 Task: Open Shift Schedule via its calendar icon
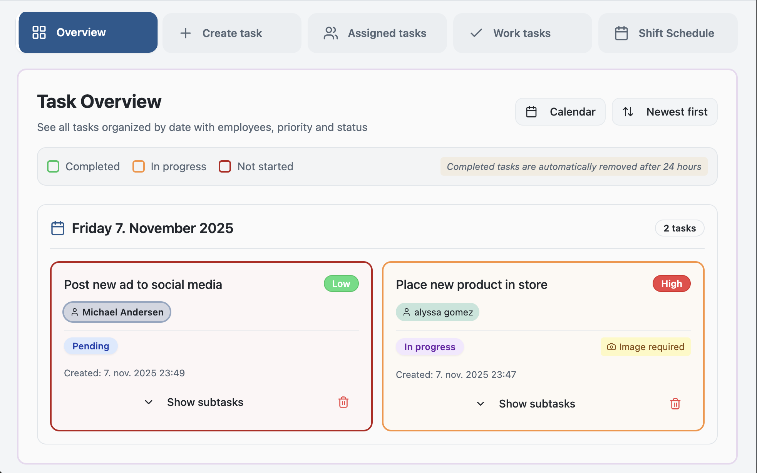tap(621, 33)
